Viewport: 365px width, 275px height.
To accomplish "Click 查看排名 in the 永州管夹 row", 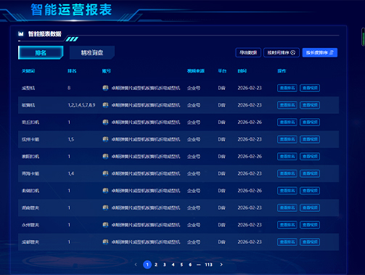I will click(287, 225).
